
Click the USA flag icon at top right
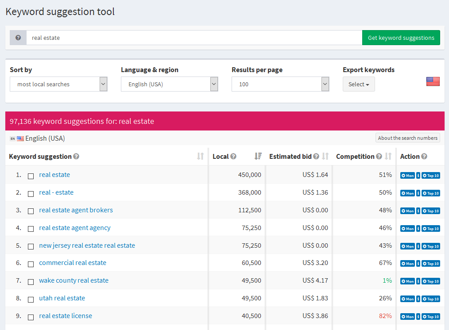tap(433, 81)
